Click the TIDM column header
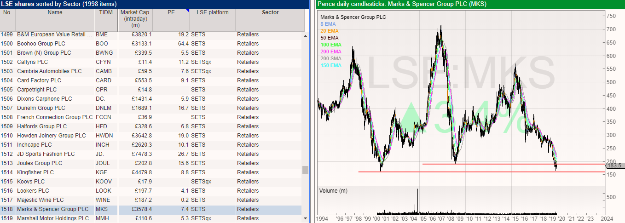 (106, 20)
